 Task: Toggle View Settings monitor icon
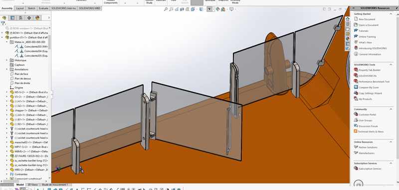click(231, 9)
